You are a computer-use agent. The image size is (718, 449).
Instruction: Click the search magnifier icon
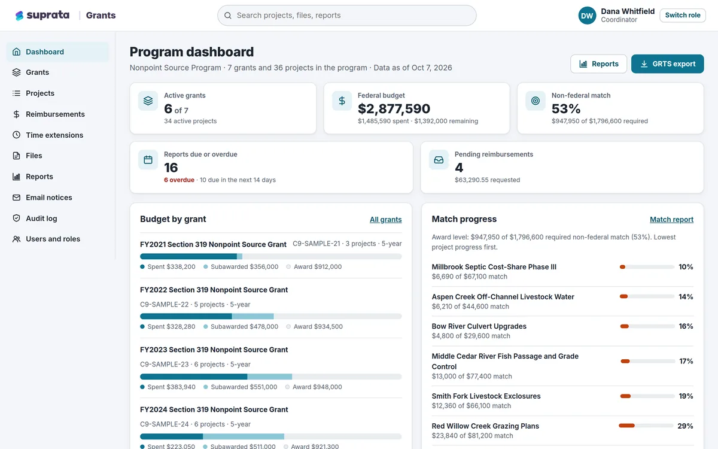coord(228,16)
